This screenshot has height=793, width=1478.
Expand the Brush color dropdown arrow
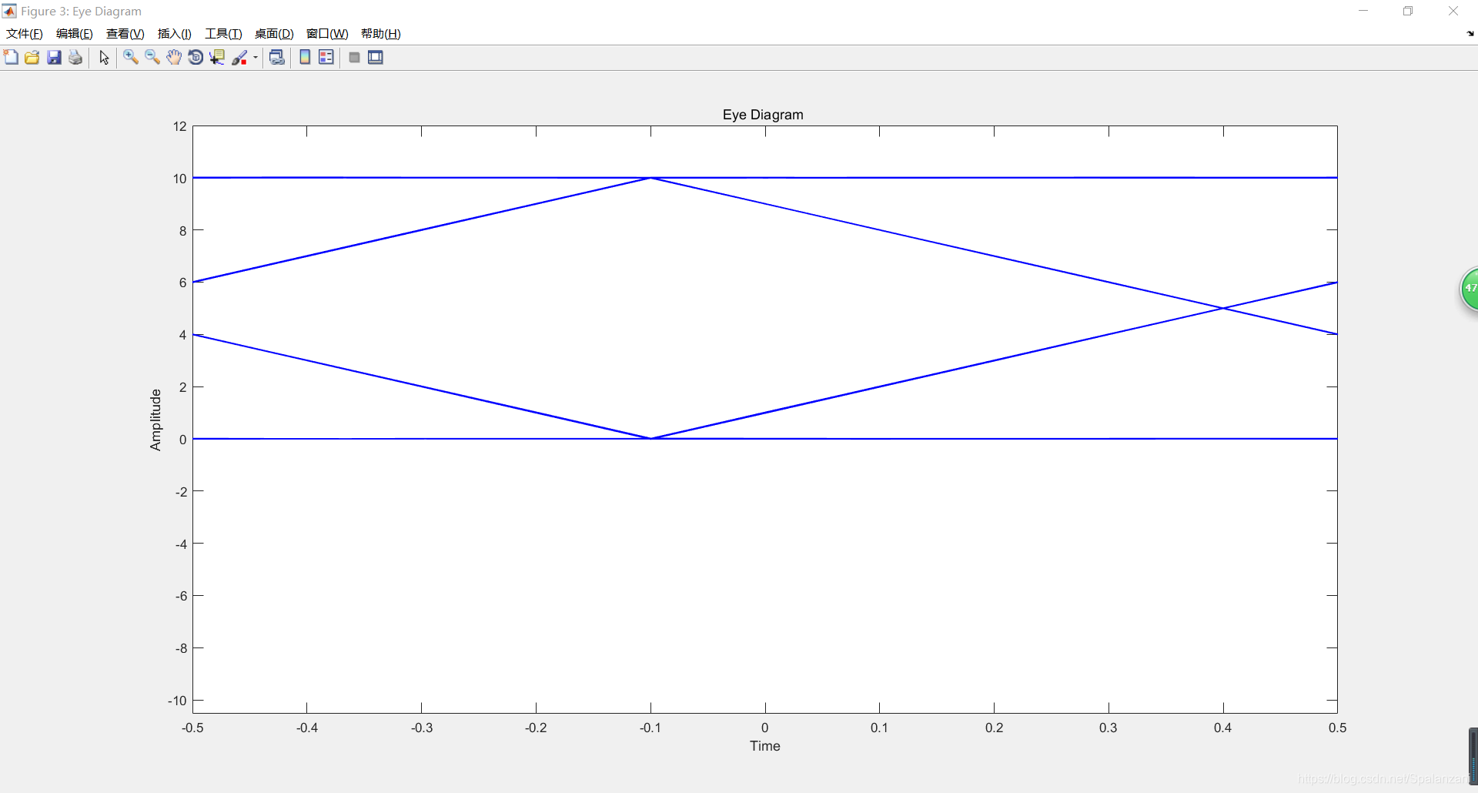pos(256,58)
